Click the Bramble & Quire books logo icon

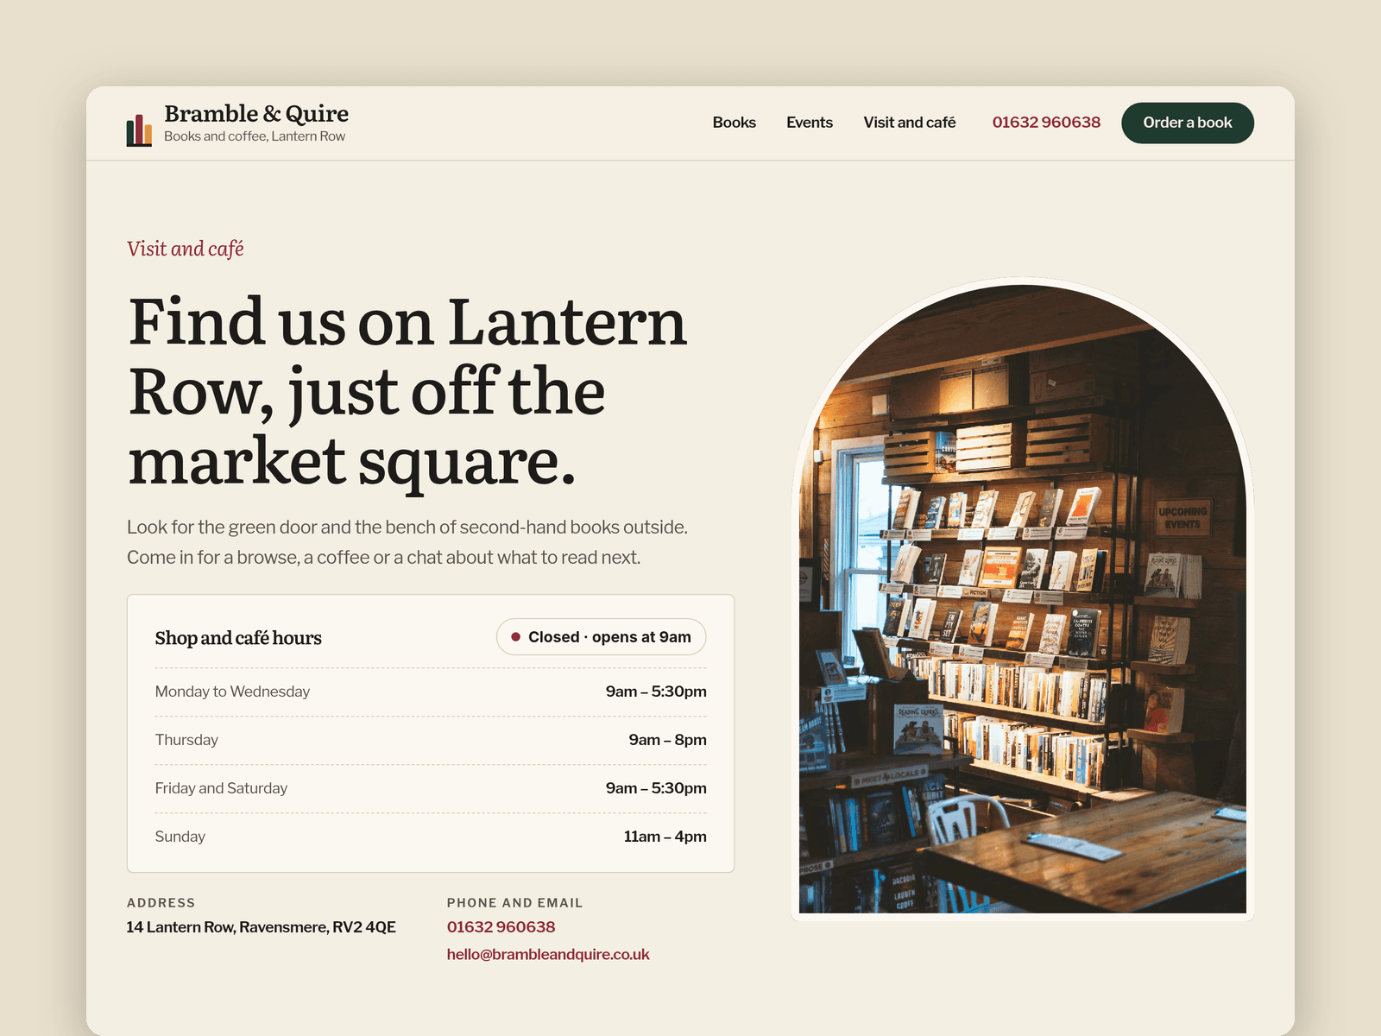[x=139, y=130]
